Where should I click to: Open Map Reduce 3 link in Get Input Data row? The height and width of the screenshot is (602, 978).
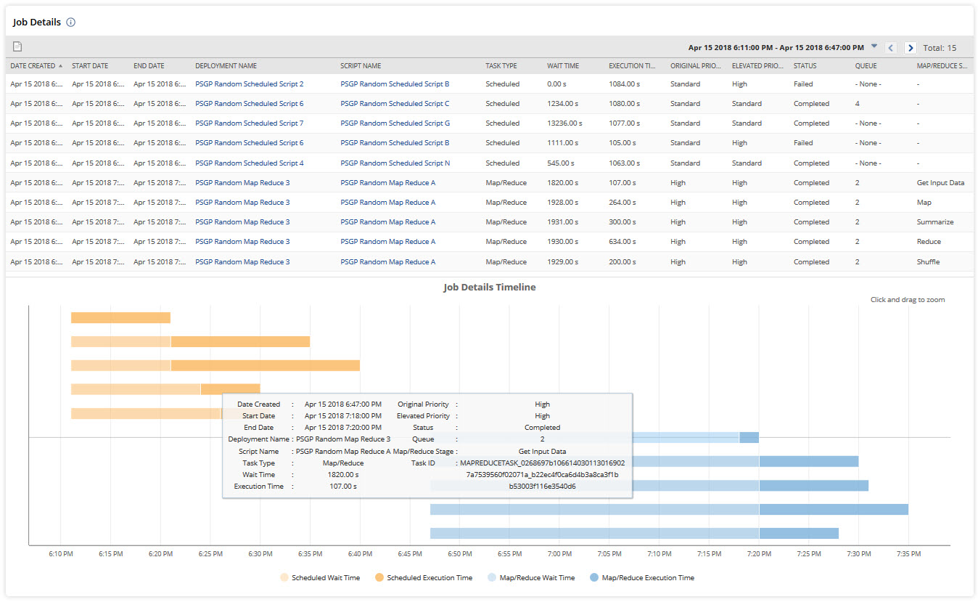click(242, 183)
